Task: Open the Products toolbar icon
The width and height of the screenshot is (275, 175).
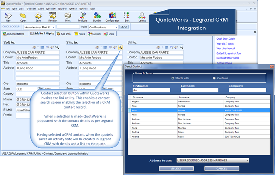Action: (82, 17)
